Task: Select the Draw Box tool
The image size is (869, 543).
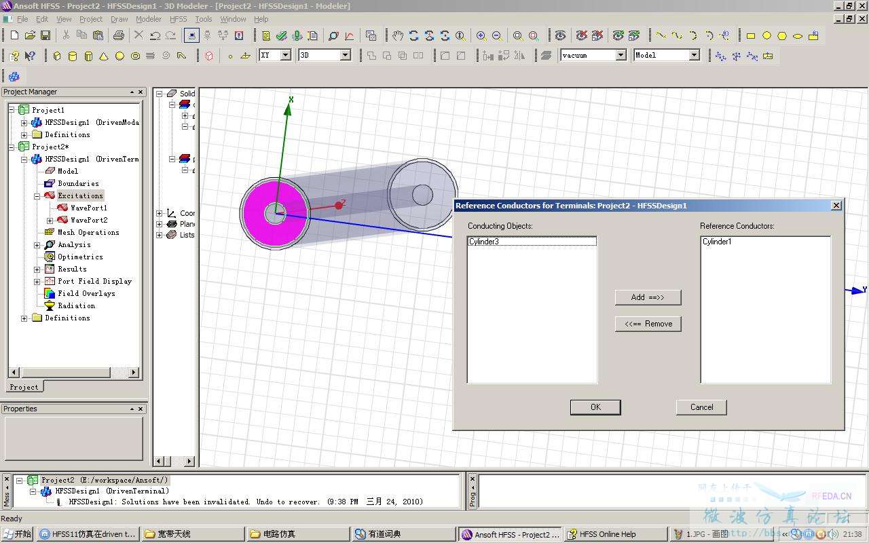Action: click(57, 56)
